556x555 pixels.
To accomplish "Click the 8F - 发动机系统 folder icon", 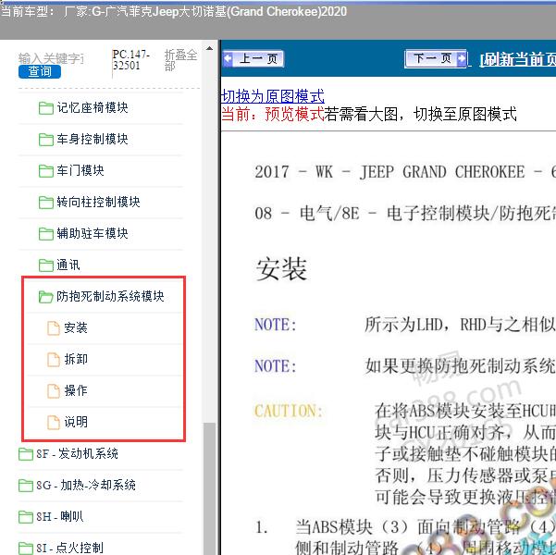I will click(26, 454).
